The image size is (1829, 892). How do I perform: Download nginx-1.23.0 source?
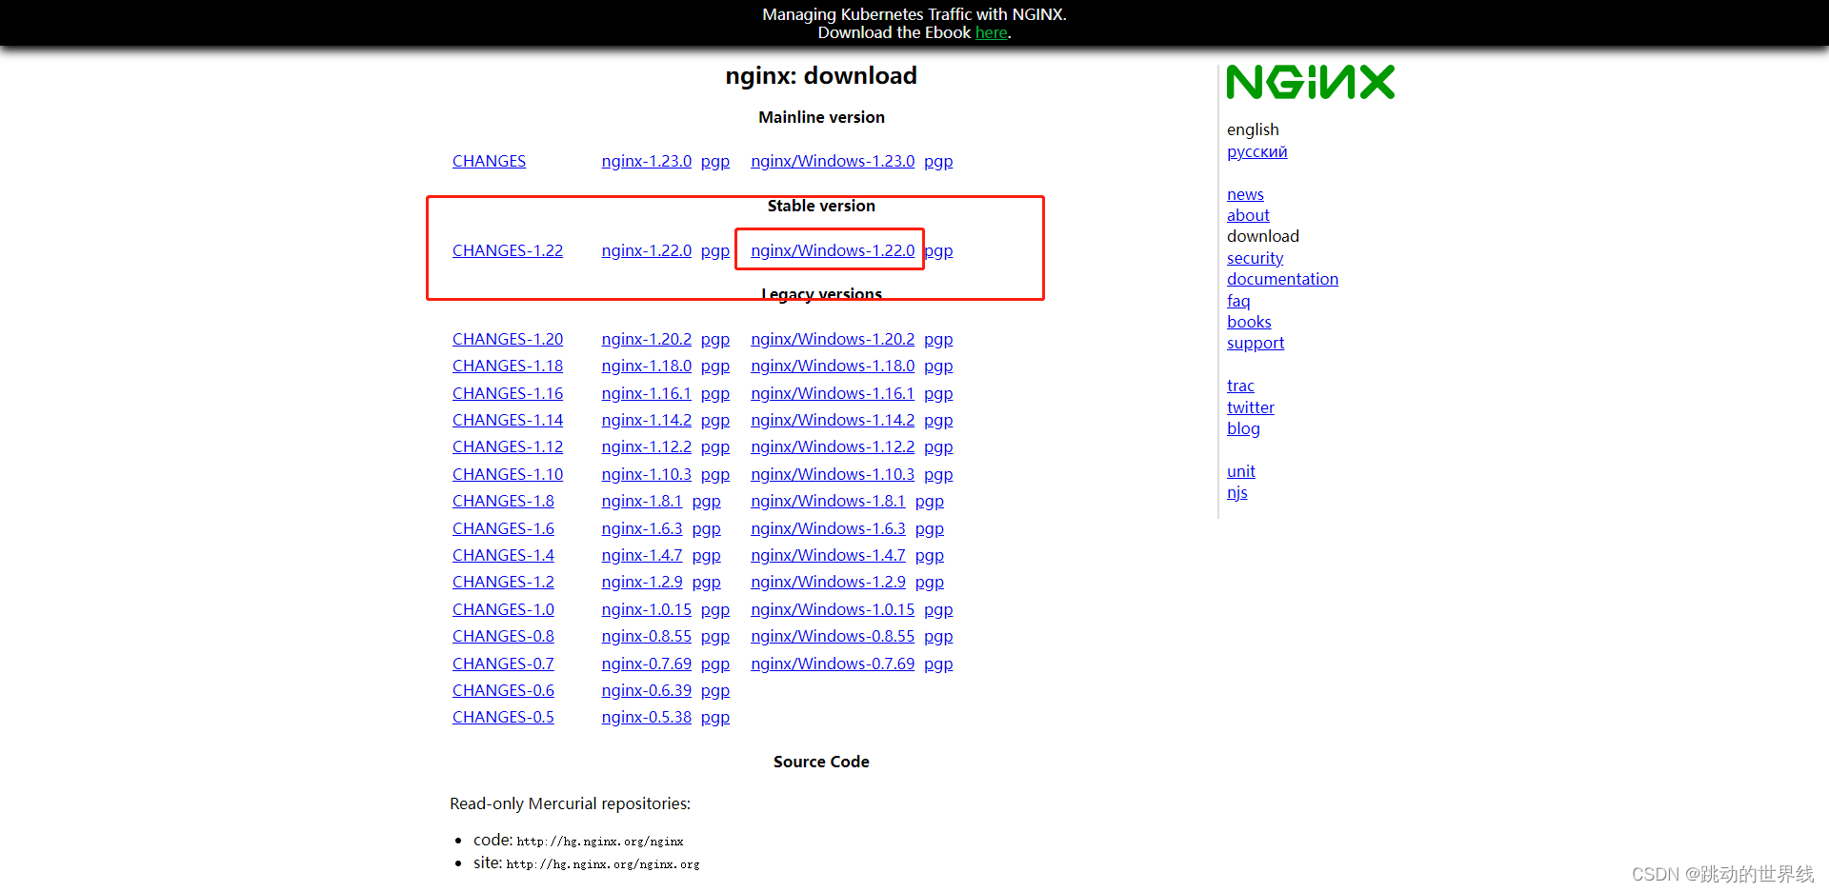[x=646, y=161]
